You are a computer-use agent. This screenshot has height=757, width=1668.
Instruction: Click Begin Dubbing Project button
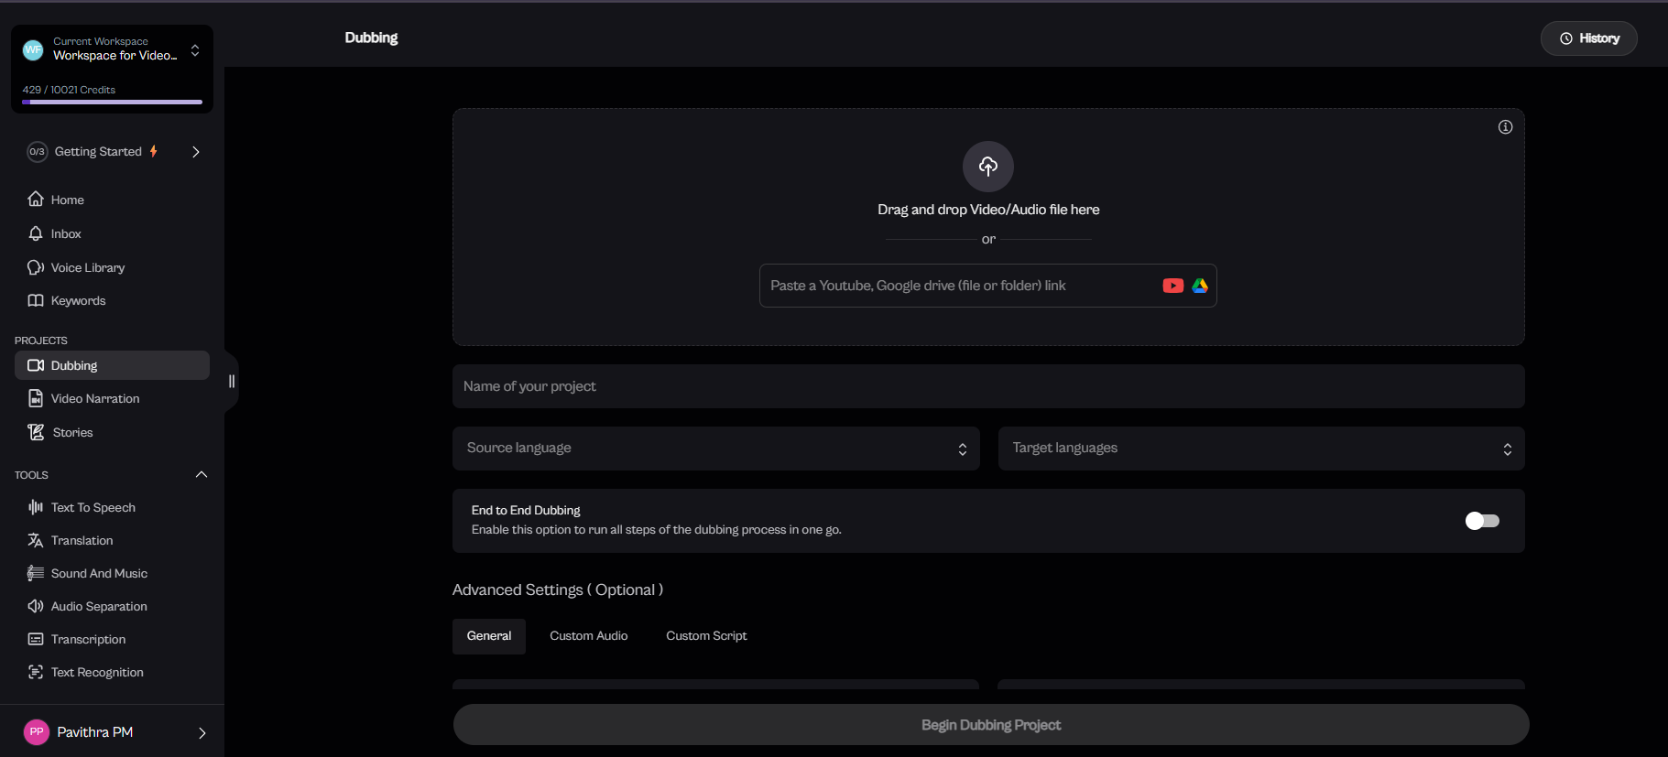coord(990,725)
